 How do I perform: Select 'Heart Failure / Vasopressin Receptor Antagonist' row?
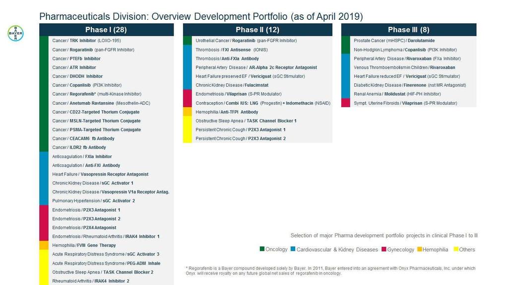point(106,174)
